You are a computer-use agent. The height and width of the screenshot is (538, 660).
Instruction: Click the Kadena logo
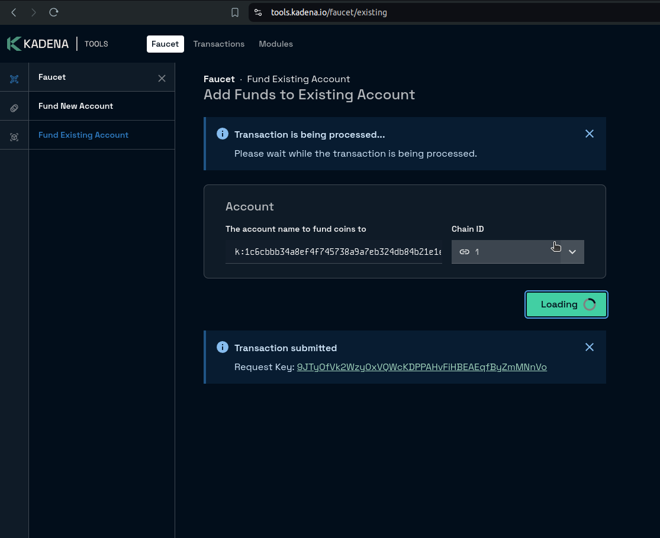point(37,44)
